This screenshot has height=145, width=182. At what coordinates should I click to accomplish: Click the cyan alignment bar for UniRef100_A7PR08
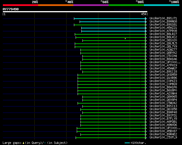113,31
